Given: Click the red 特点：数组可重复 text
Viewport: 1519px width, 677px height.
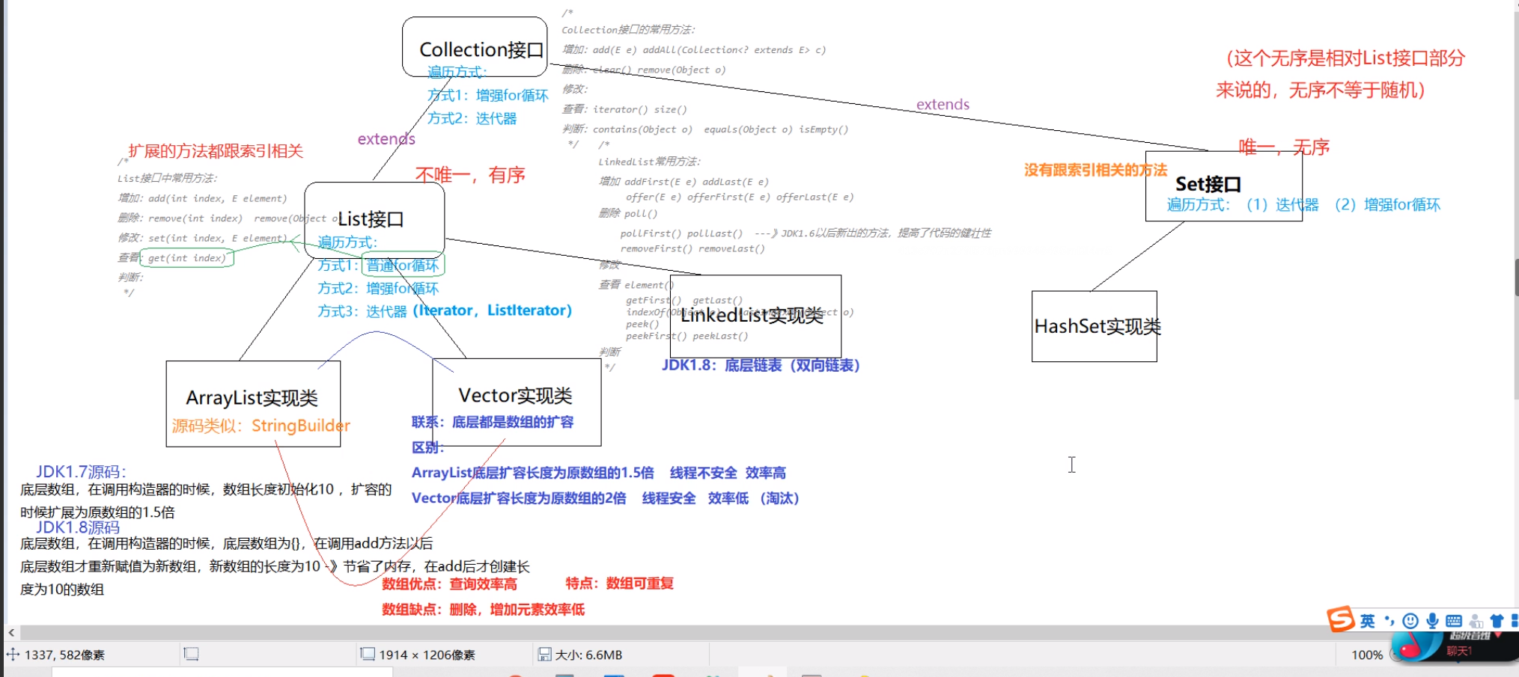Looking at the screenshot, I should (x=619, y=583).
